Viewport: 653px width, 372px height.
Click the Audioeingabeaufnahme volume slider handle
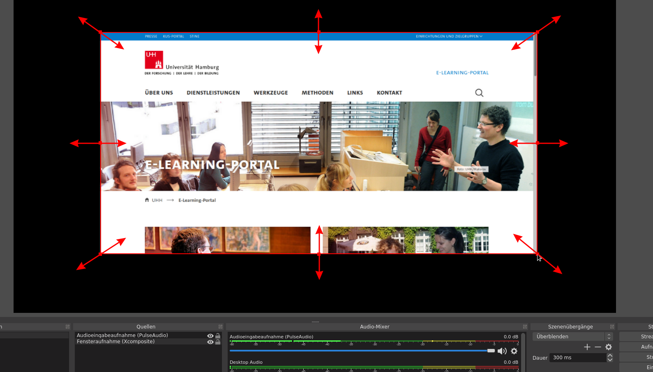[491, 351]
